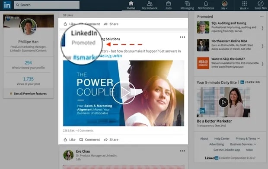Click See all Premium features
Viewport: 268px width, 169px height.
coord(29,93)
